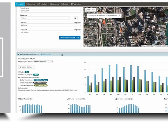Toggle Solar fraction radio button

pyautogui.click(x=19, y=99)
